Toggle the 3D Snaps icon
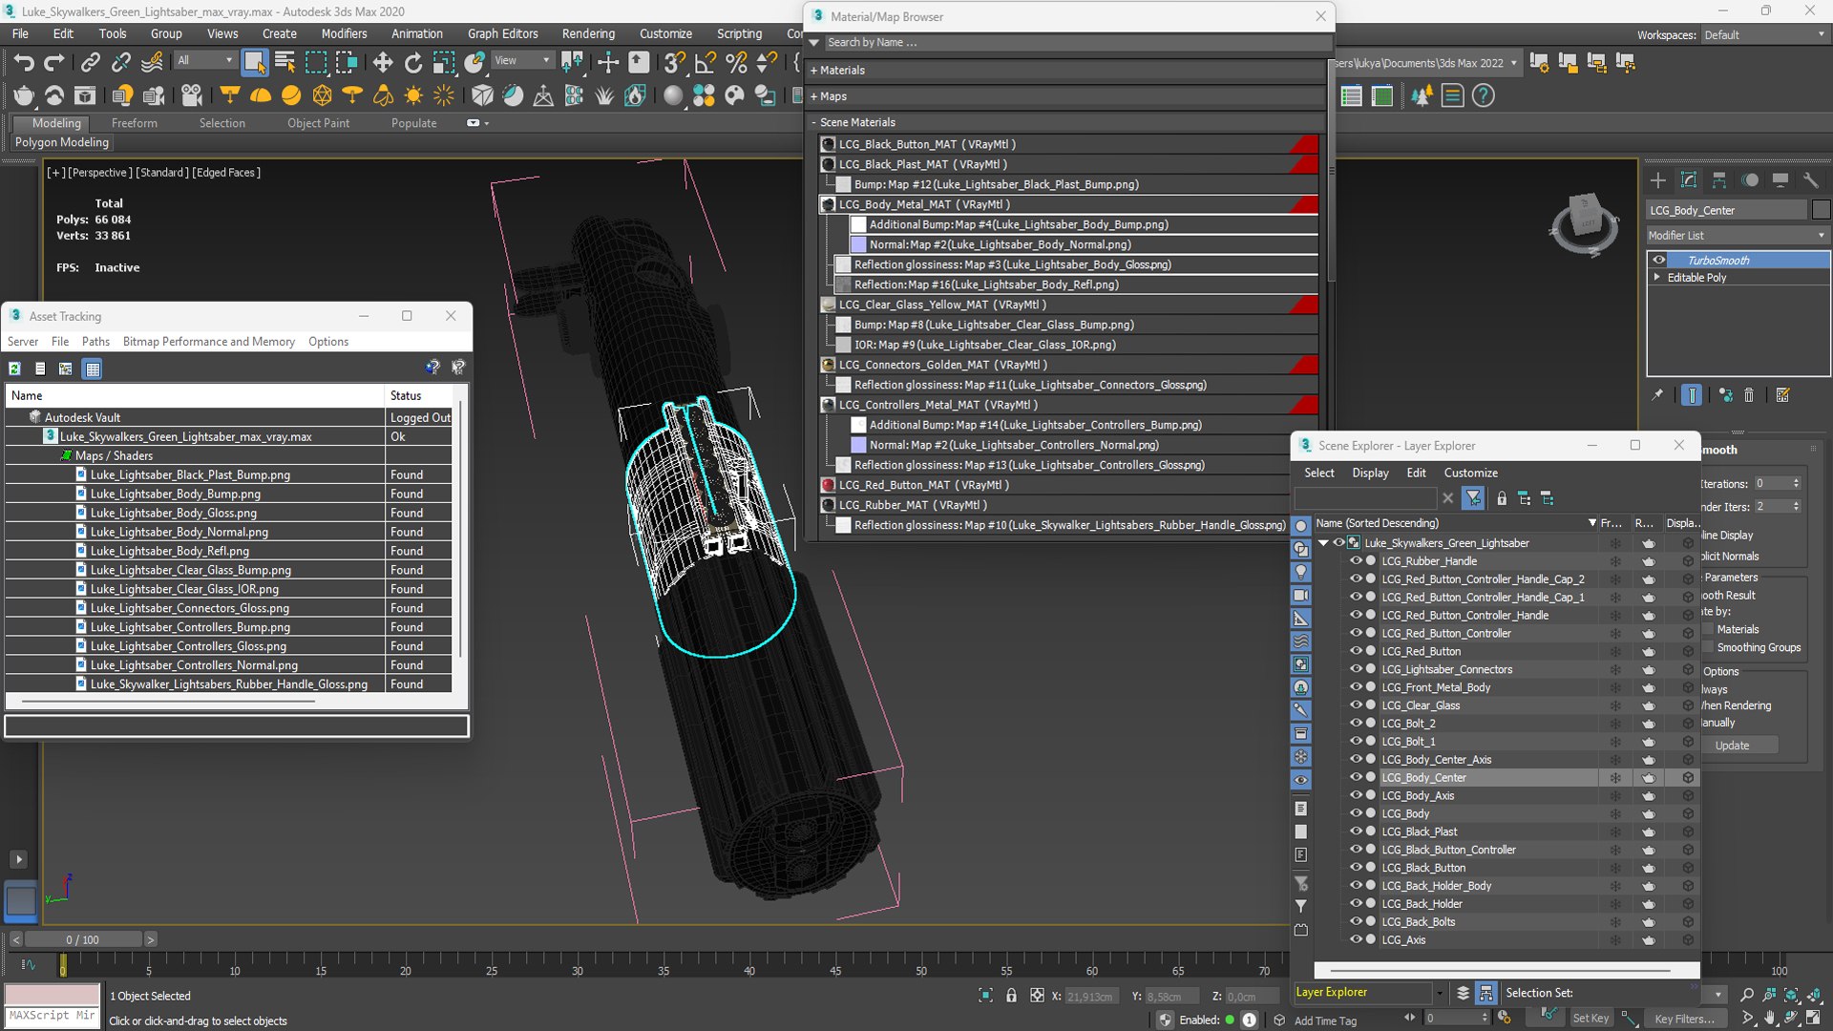 (673, 63)
